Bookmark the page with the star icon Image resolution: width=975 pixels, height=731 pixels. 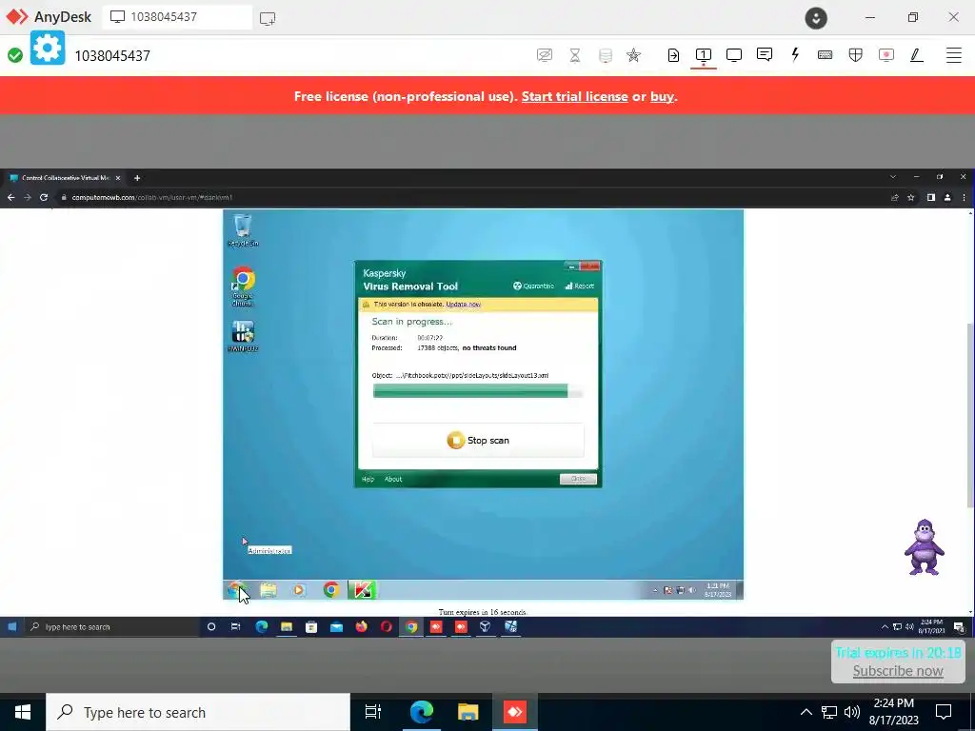tap(911, 197)
